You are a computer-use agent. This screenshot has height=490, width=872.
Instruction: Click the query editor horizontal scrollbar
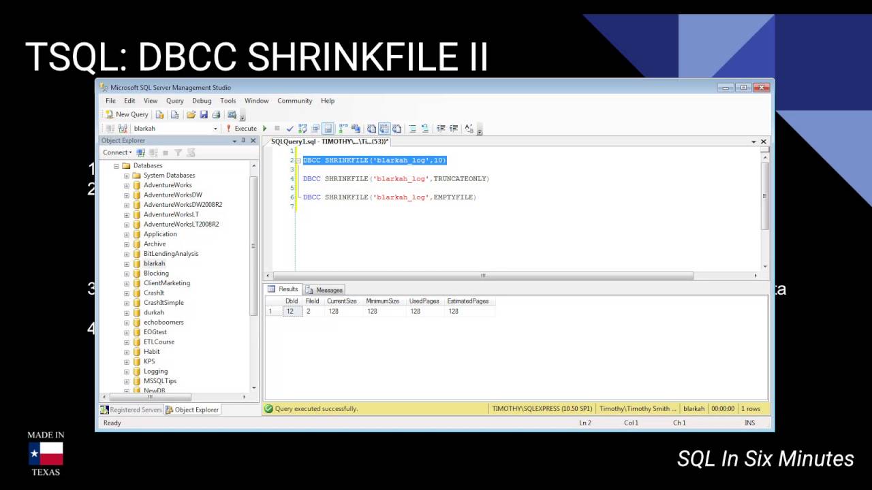pos(483,276)
